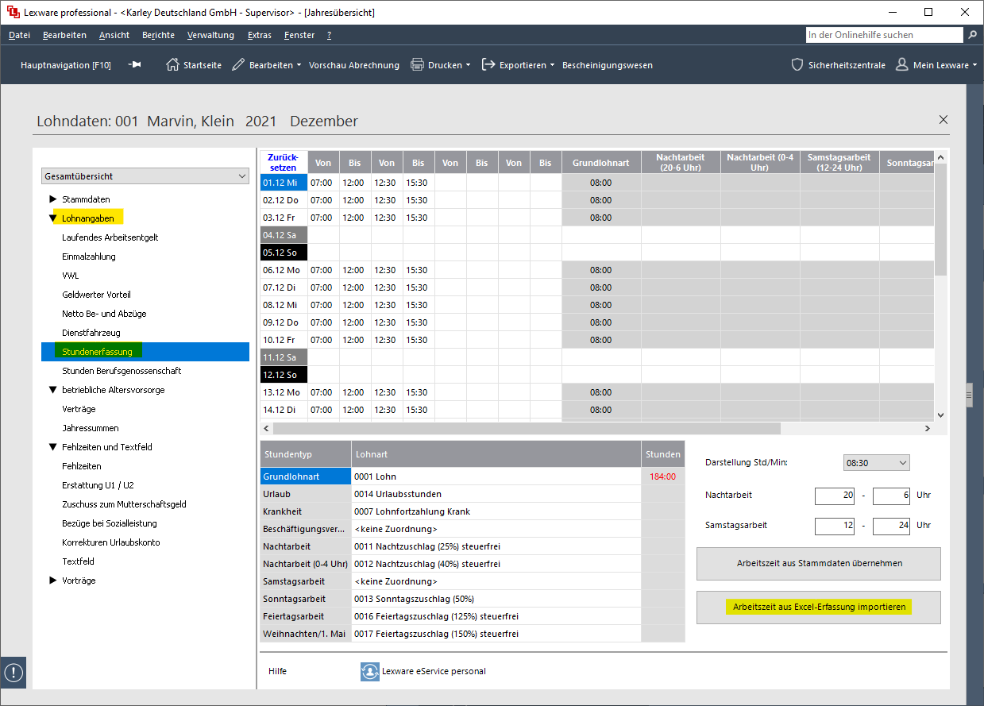Click the time grid horizontal scrollbar thumb
The image size is (984, 706).
coord(527,428)
